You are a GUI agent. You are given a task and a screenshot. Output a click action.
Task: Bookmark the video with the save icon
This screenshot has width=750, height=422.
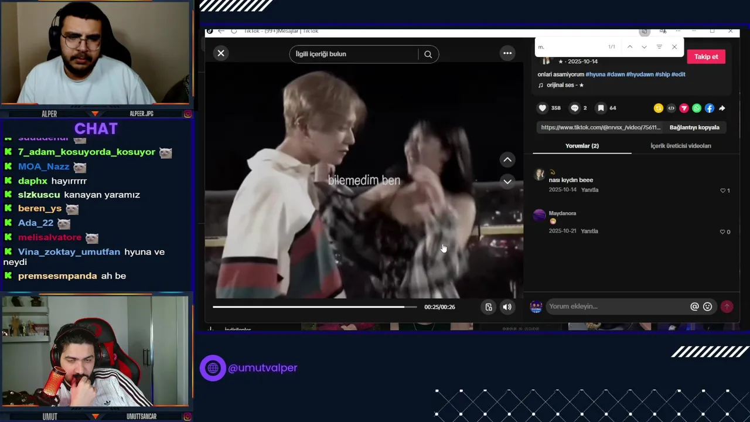[x=601, y=108]
